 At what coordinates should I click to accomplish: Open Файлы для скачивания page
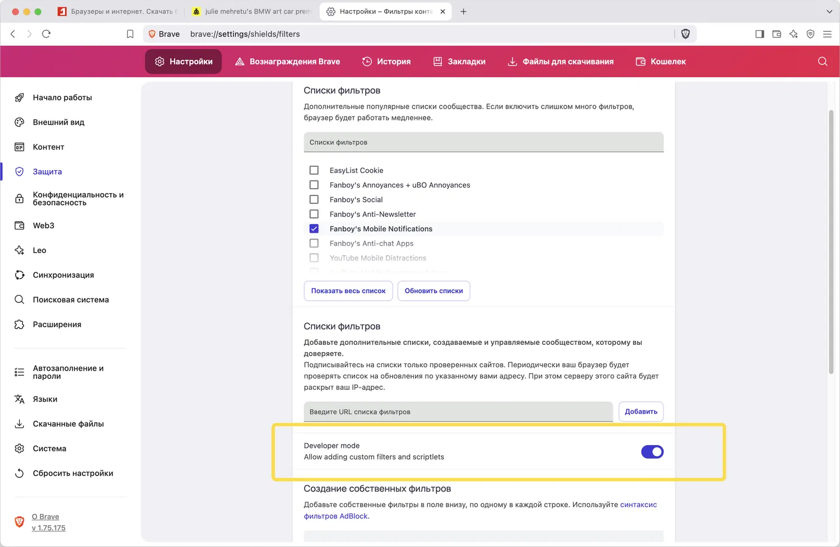coord(561,62)
